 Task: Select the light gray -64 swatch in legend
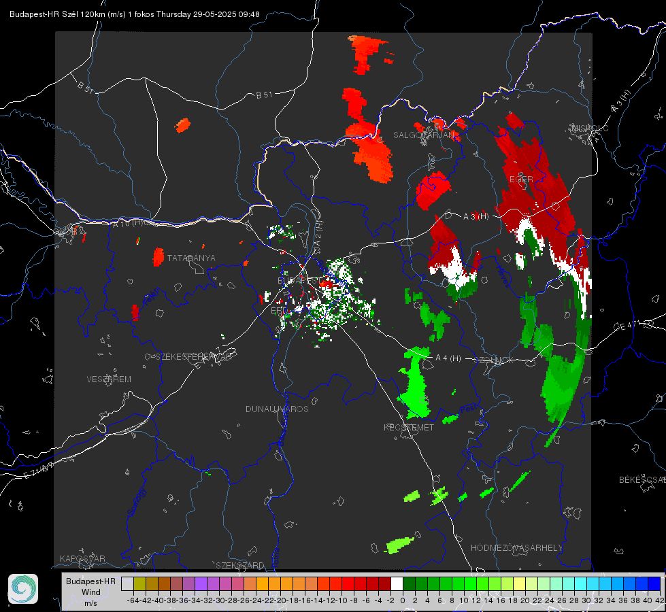tap(127, 583)
